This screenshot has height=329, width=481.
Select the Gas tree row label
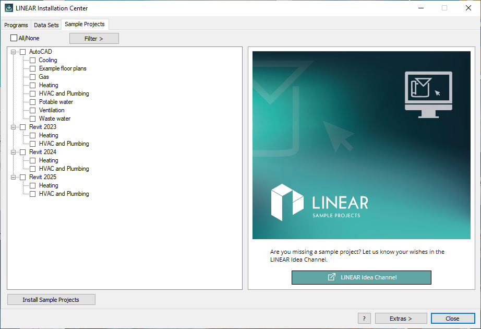point(43,77)
